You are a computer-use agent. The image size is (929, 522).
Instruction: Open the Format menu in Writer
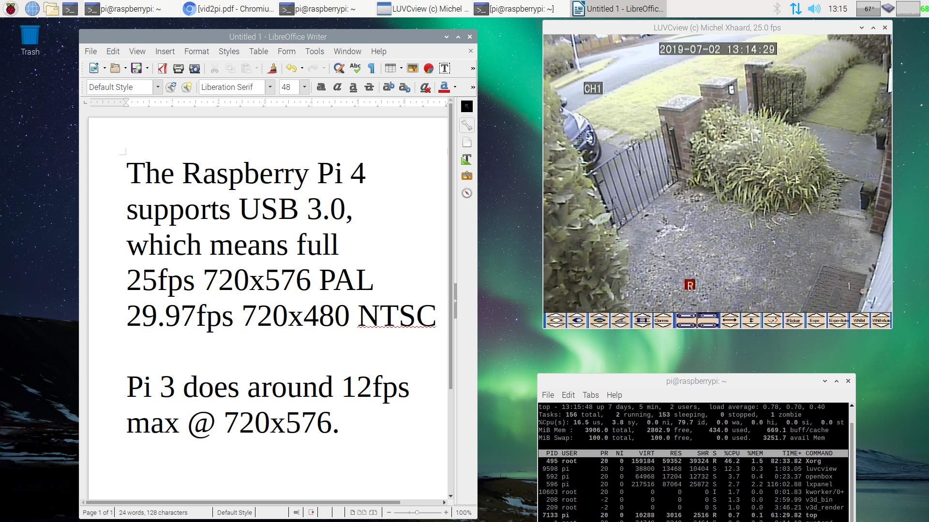[196, 51]
